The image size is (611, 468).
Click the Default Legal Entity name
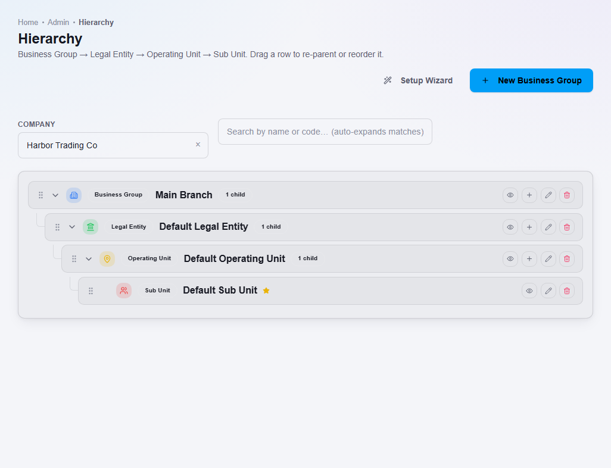coord(204,227)
